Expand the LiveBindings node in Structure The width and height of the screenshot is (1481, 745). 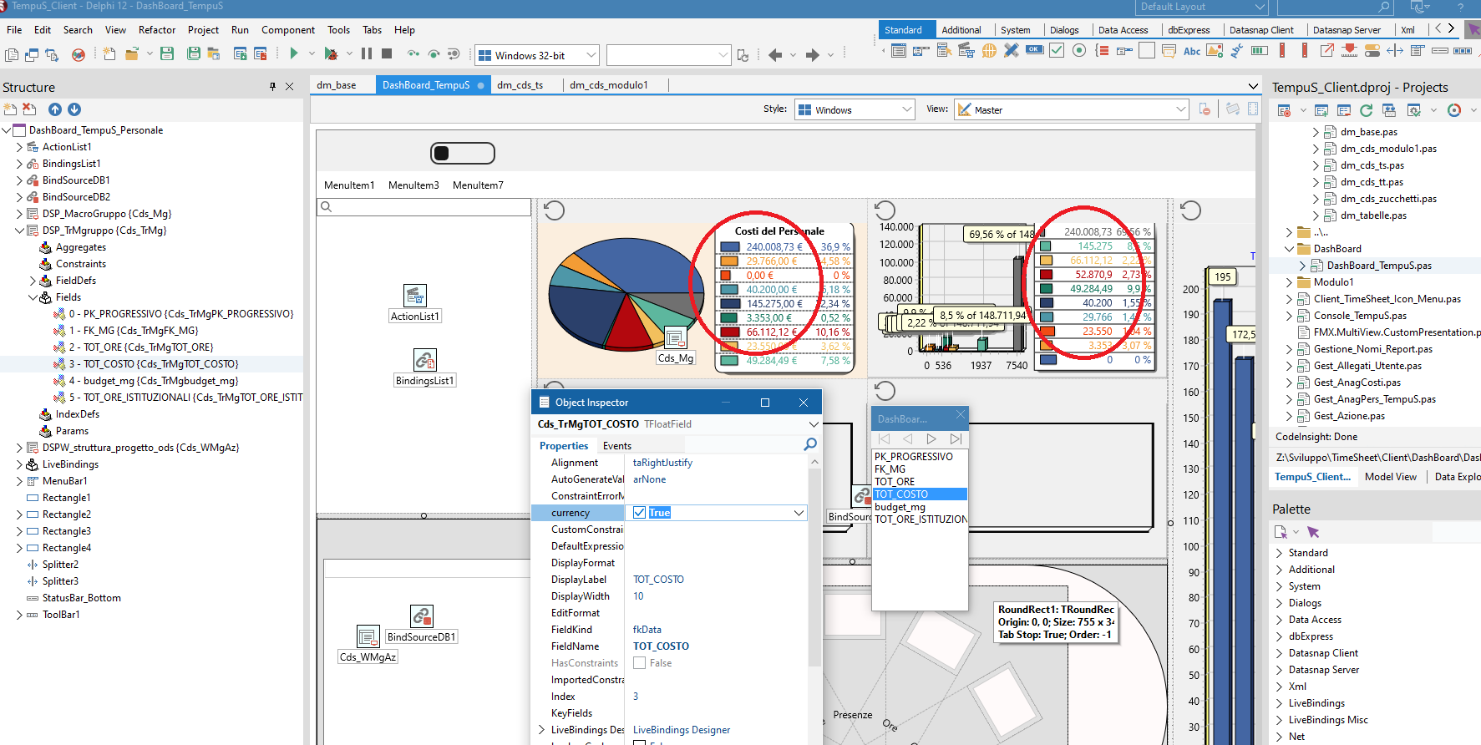coord(20,464)
